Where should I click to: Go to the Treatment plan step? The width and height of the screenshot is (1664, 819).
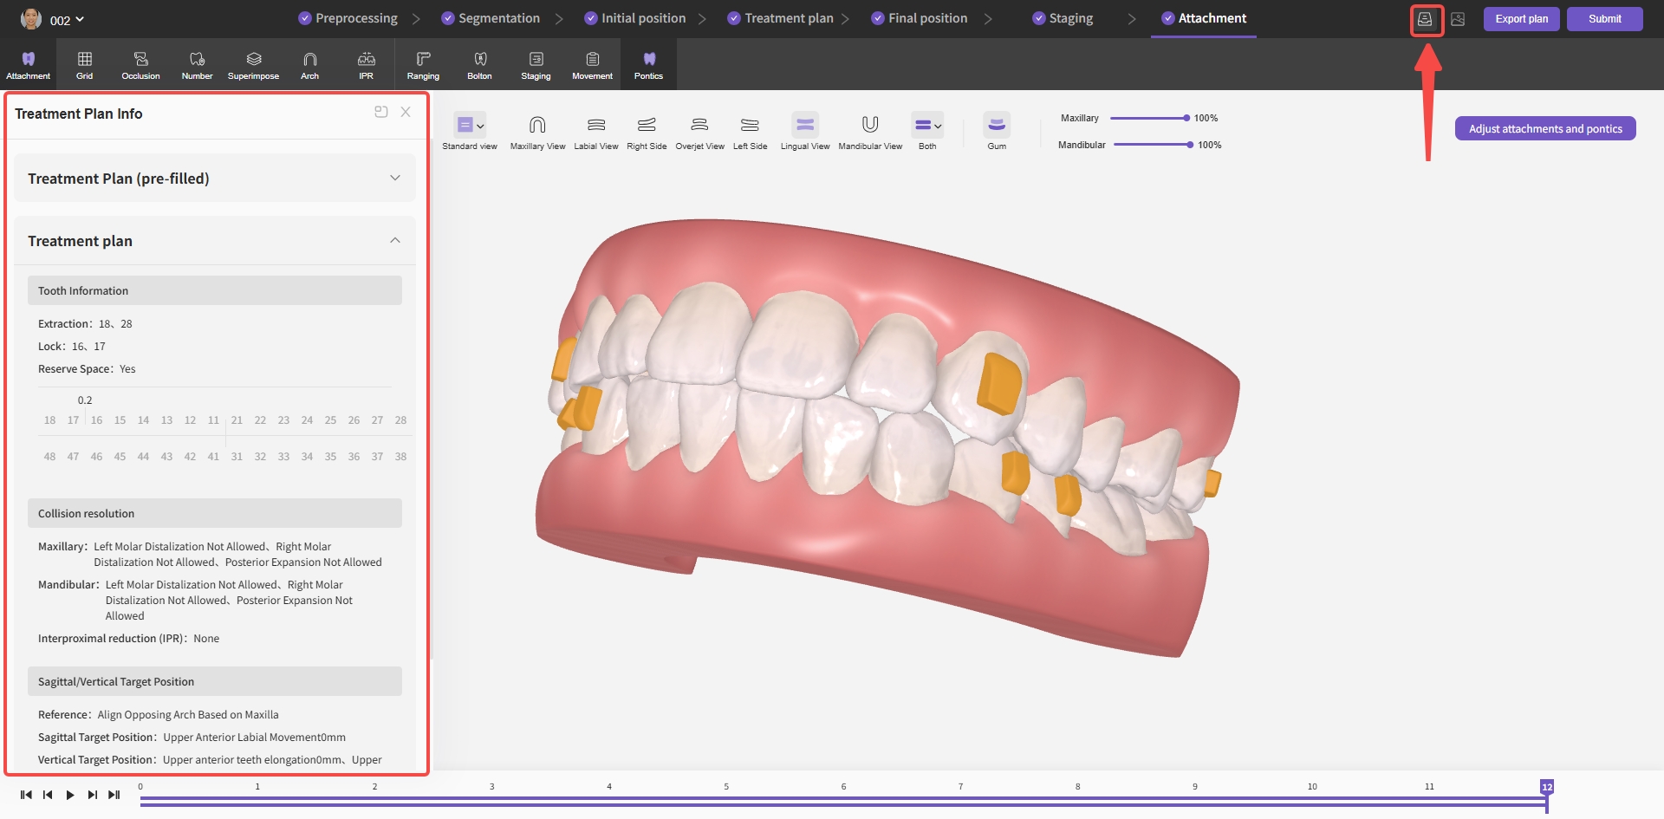click(780, 18)
